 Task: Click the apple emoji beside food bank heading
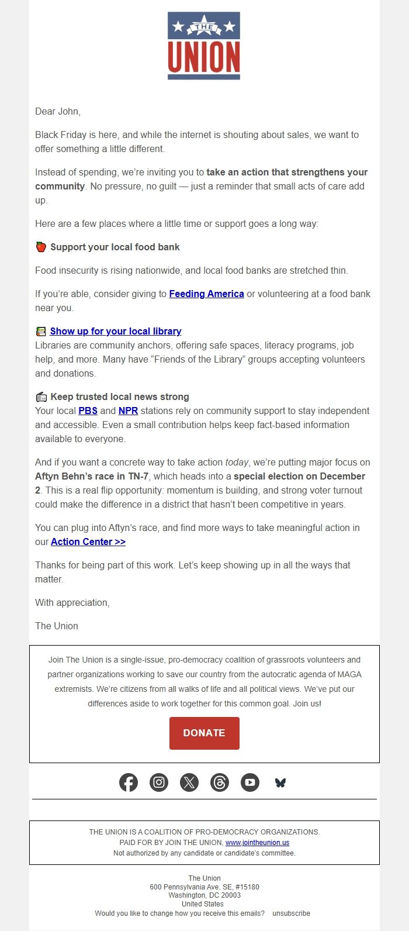[40, 246]
